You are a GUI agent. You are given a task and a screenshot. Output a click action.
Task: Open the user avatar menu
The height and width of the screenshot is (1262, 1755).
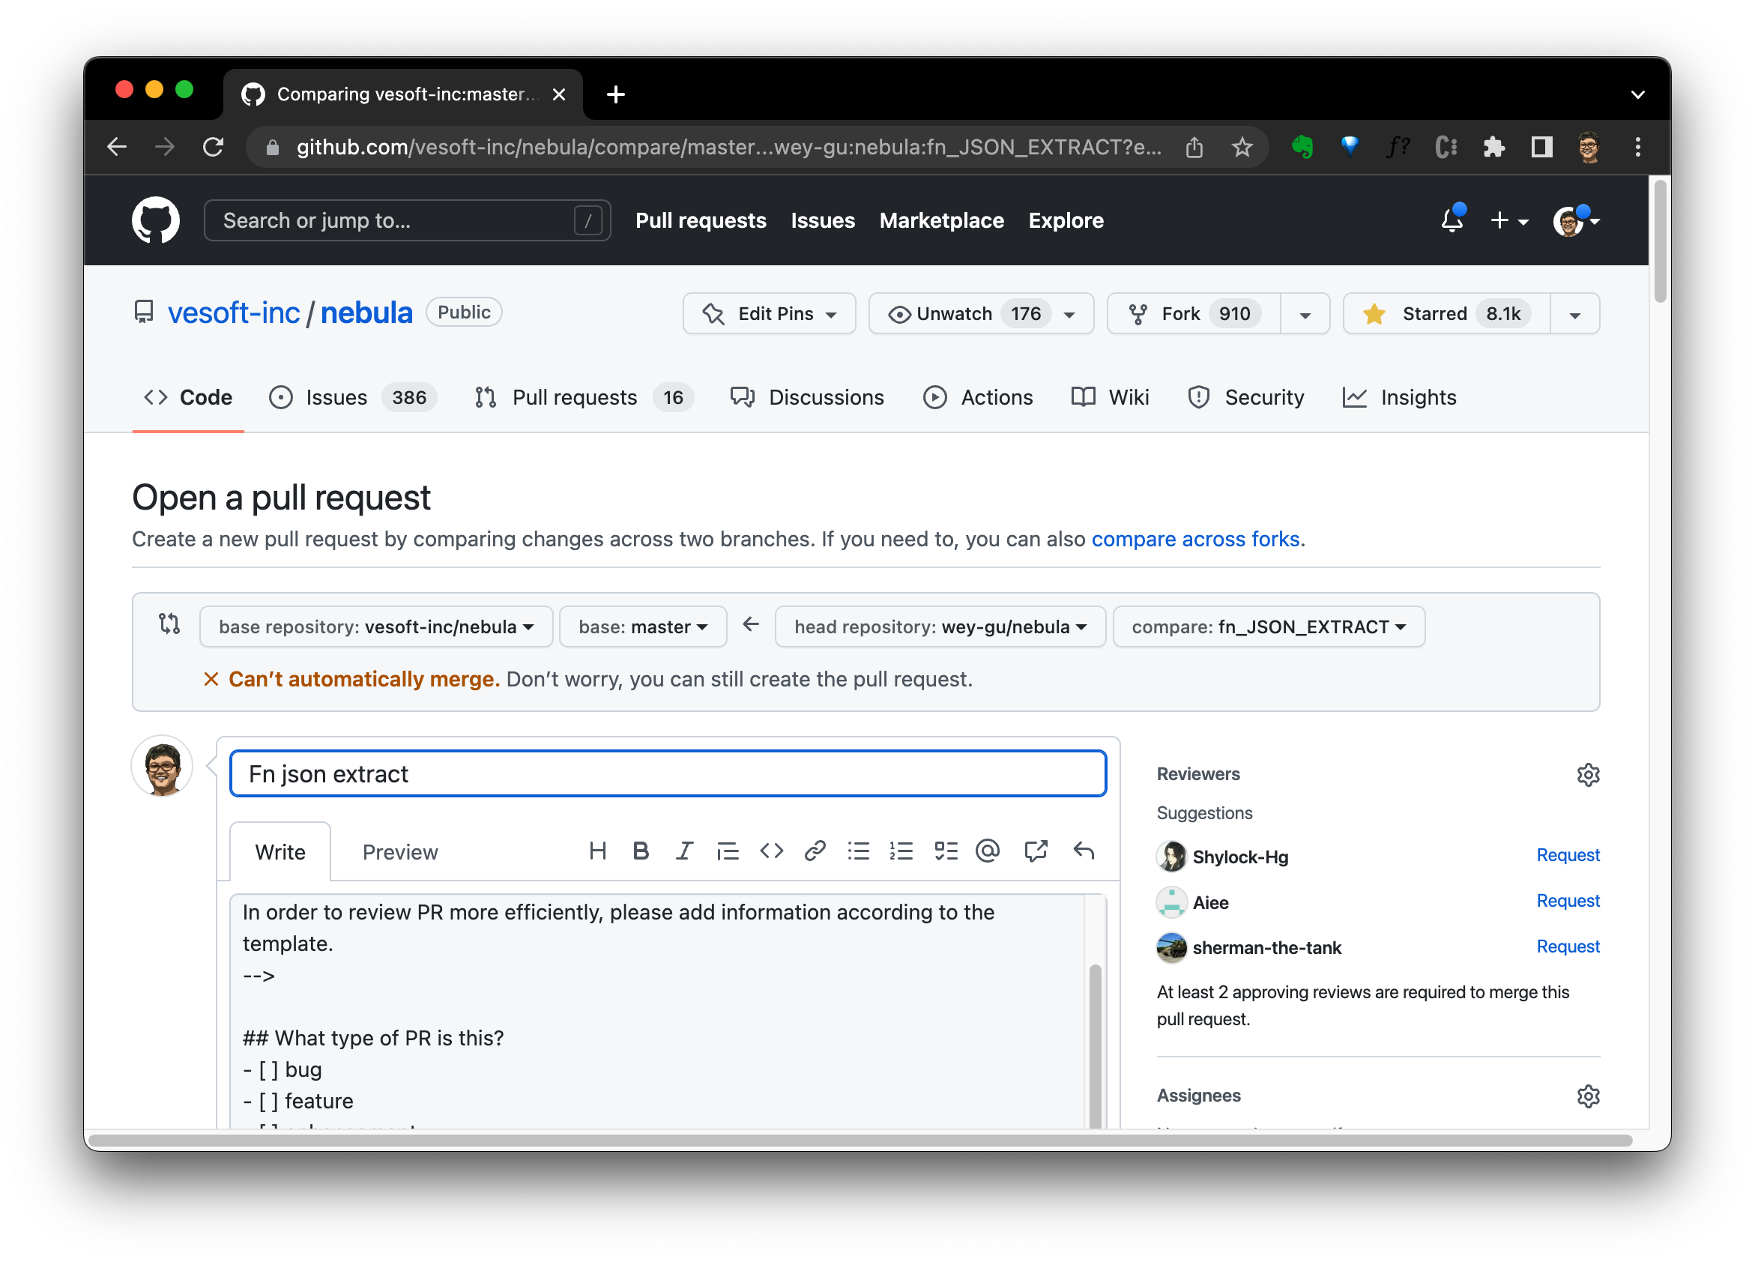pos(1575,220)
